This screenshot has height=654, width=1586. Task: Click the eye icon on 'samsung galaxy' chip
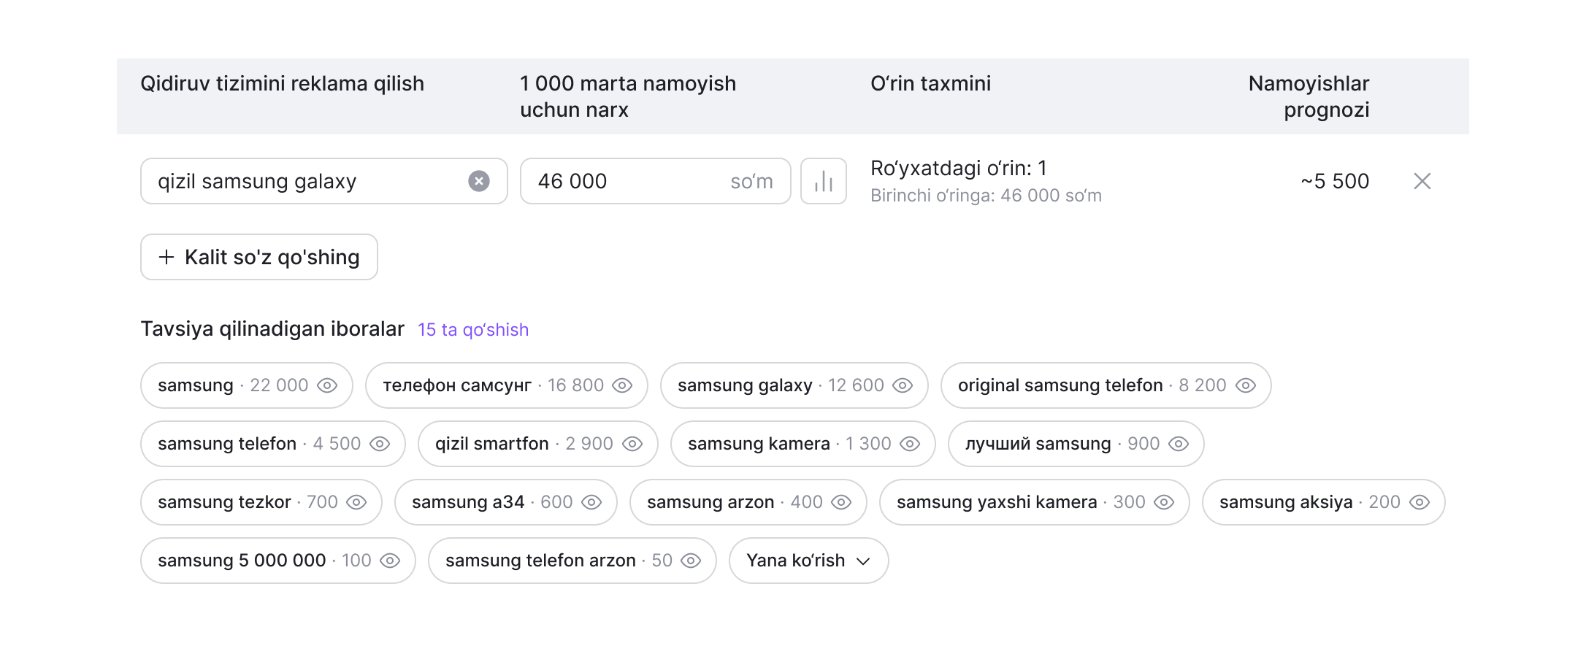(903, 385)
